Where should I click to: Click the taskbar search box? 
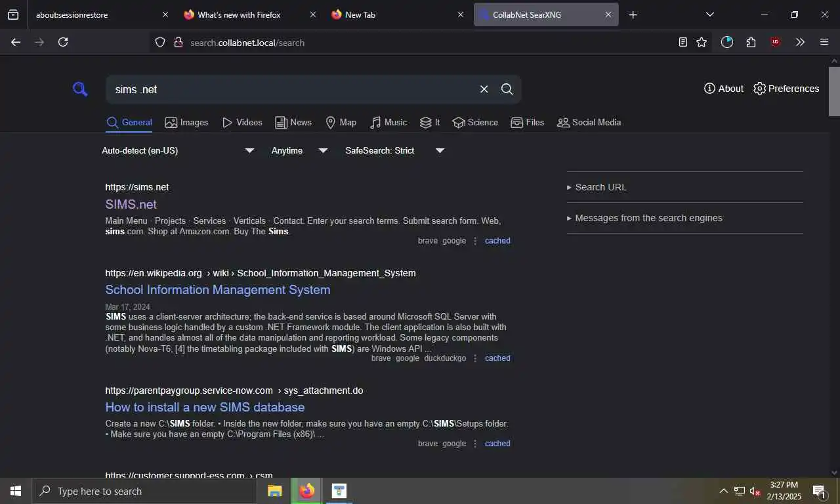coord(143,491)
